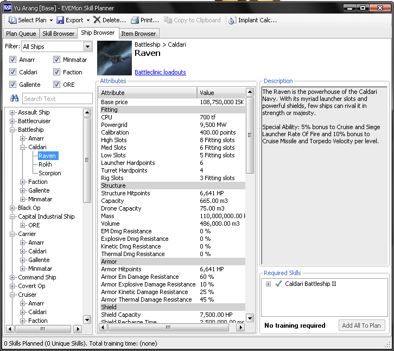Select the Scorpion ship in the tree
The height and width of the screenshot is (351, 394).
pos(50,173)
